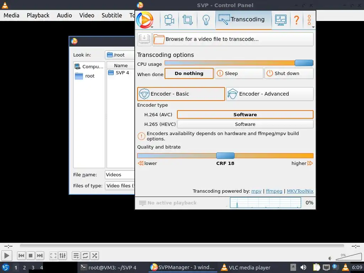Select Computer in file dialog sidebar
Image resolution: width=364 pixels, height=273 pixels.
[x=89, y=66]
